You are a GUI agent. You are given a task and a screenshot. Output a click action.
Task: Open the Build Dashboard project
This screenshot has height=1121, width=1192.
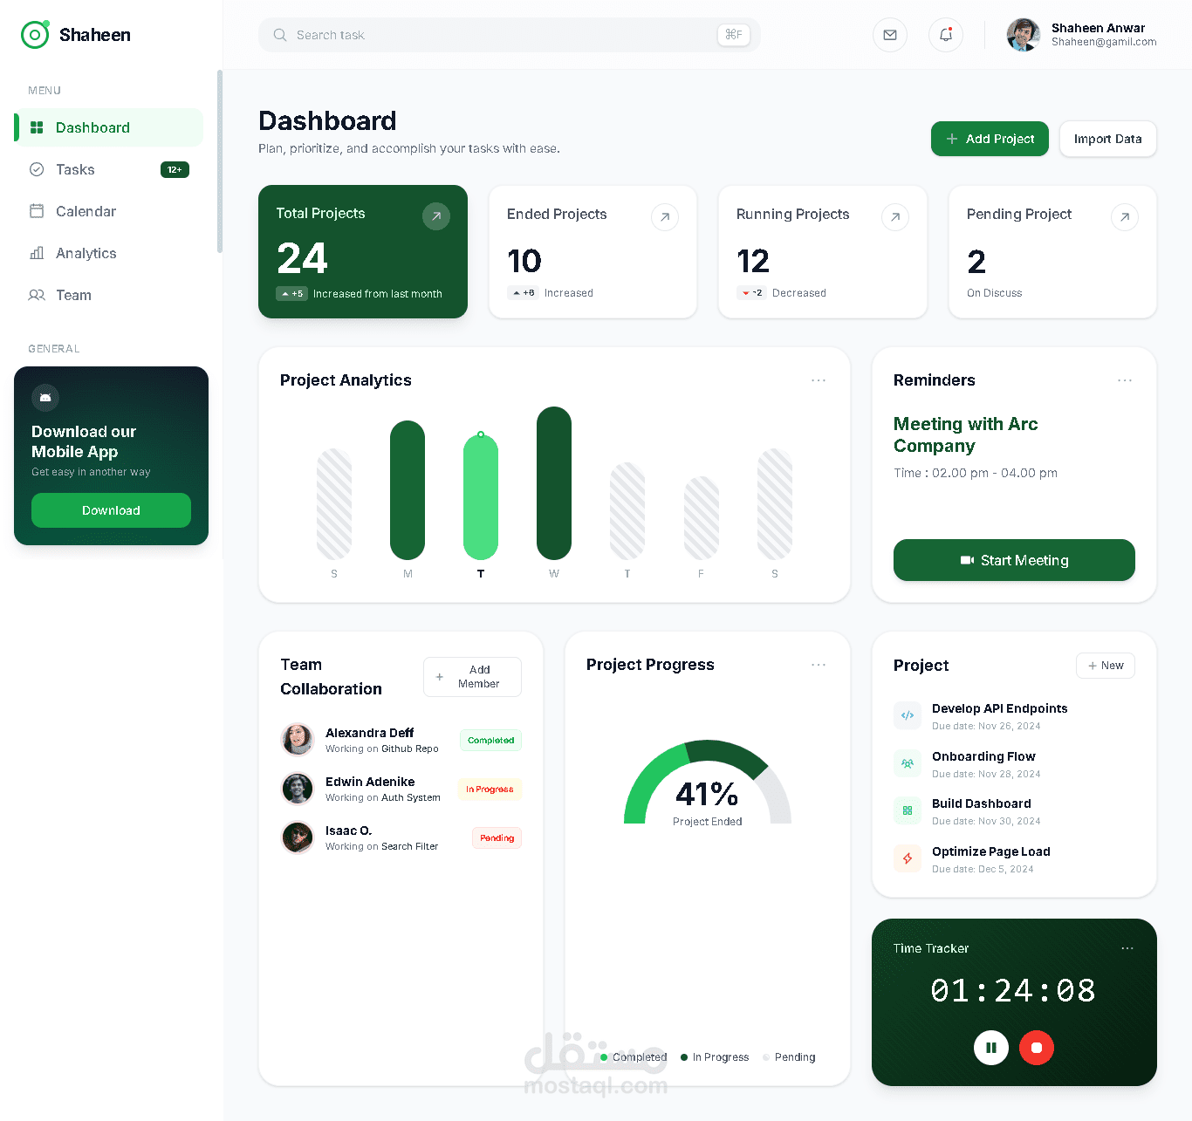pyautogui.click(x=1014, y=811)
